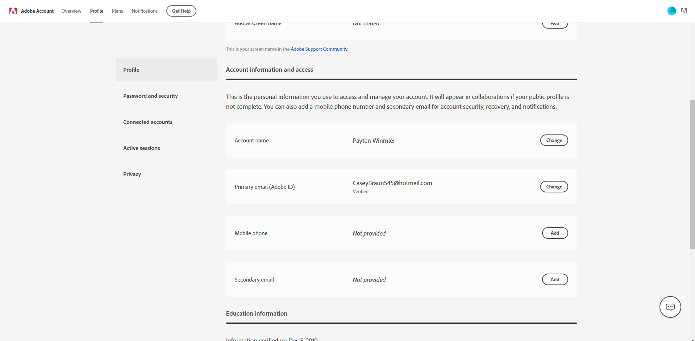Click the vertical page scrollbar
This screenshot has width=695, height=341.
click(692, 174)
